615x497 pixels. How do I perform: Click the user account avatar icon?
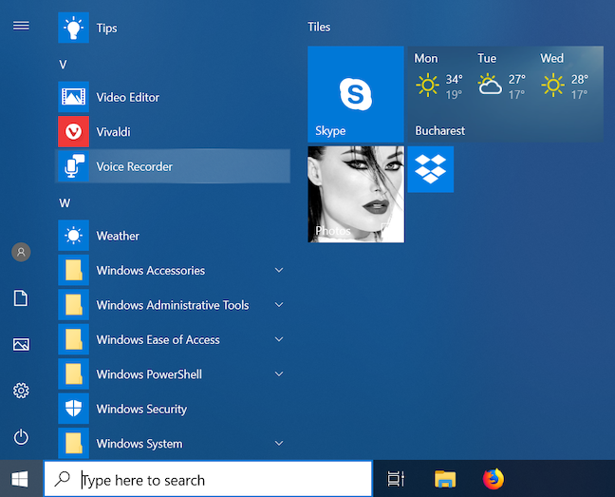point(21,252)
